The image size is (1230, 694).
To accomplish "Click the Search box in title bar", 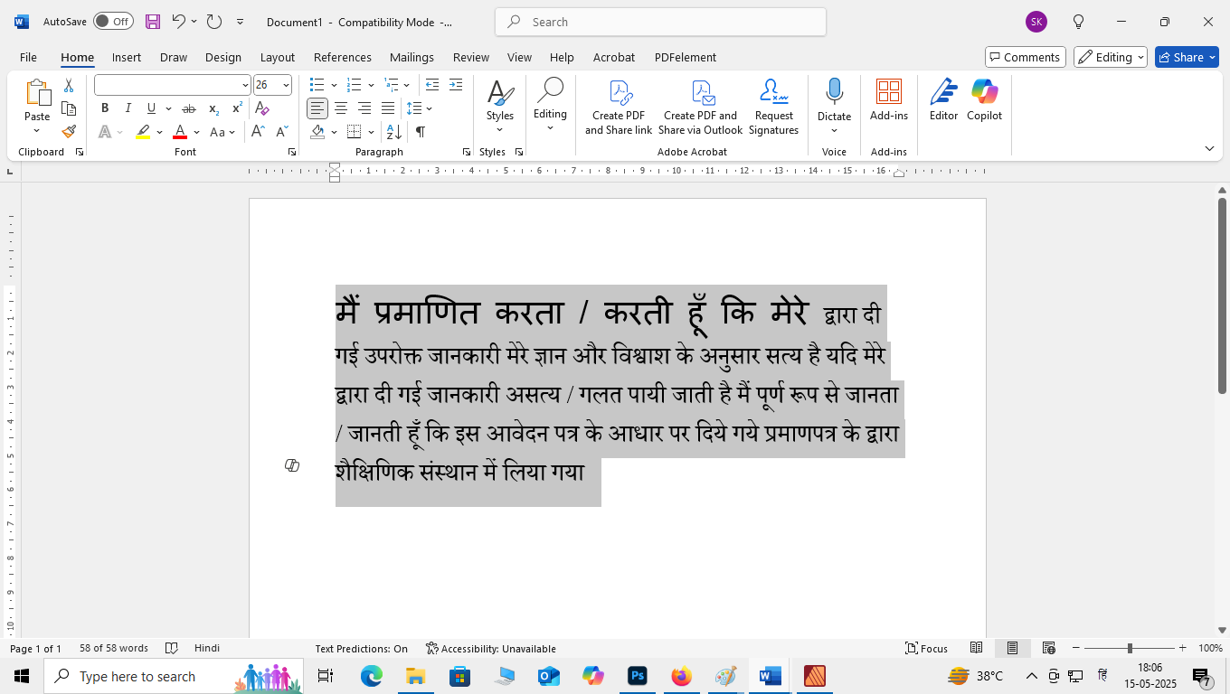I will coord(660,22).
